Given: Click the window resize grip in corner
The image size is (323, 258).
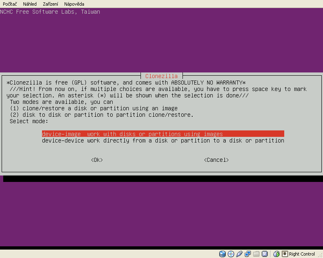Looking at the screenshot, I should (320, 255).
